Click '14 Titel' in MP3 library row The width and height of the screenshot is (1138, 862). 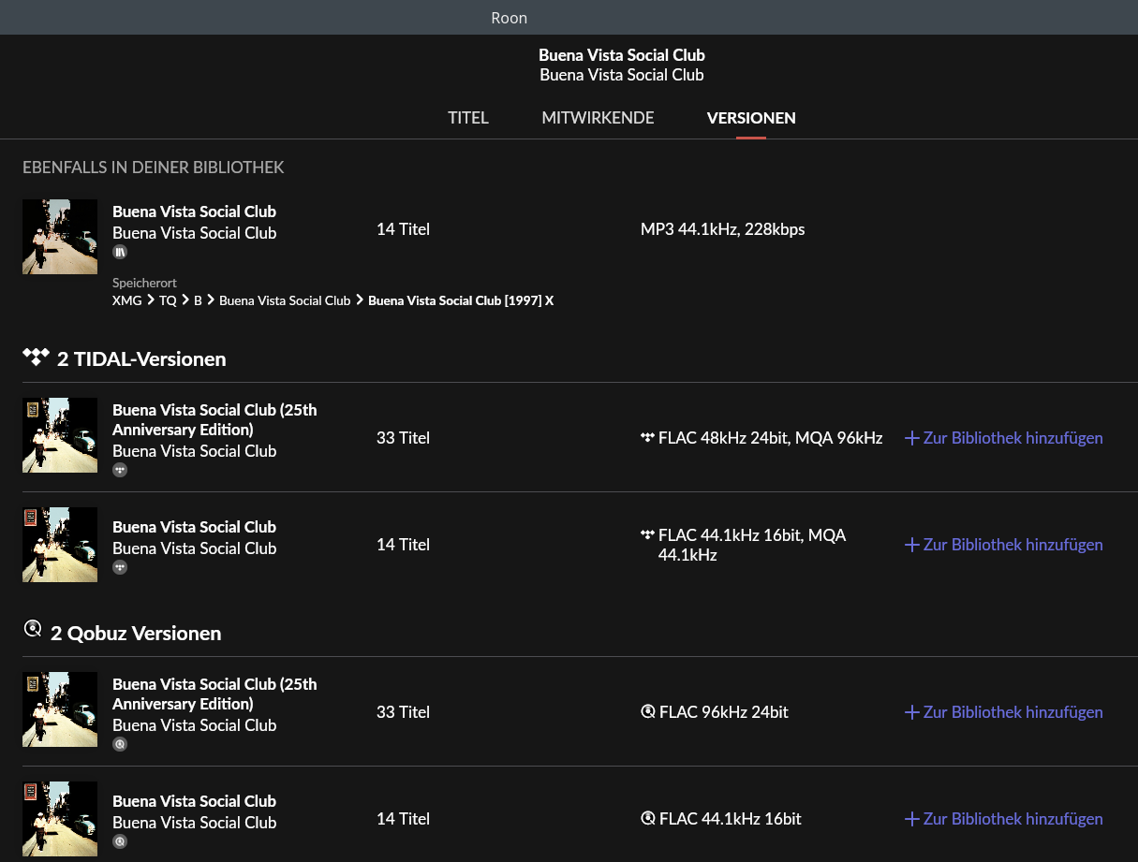pyautogui.click(x=403, y=229)
